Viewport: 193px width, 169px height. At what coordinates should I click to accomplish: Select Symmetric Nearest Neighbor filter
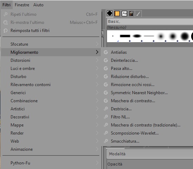coord(147,93)
